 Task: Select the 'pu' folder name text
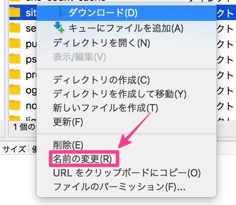click(x=31, y=44)
